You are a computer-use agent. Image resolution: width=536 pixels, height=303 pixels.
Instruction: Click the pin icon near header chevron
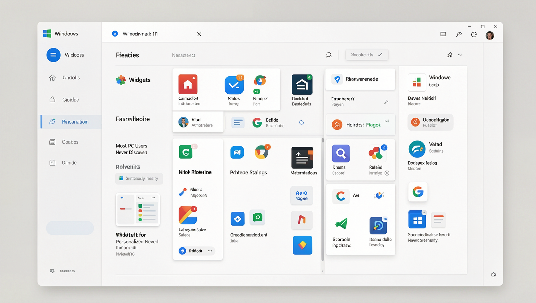(450, 55)
